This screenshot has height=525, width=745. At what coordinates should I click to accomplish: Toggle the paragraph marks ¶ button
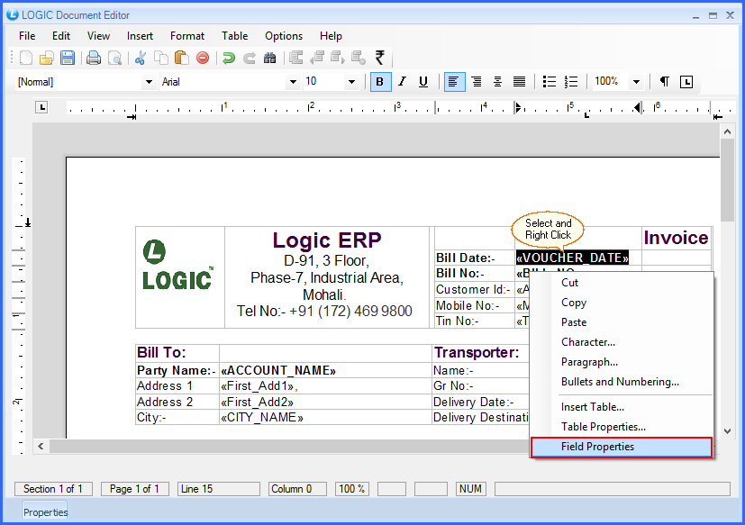pyautogui.click(x=664, y=82)
